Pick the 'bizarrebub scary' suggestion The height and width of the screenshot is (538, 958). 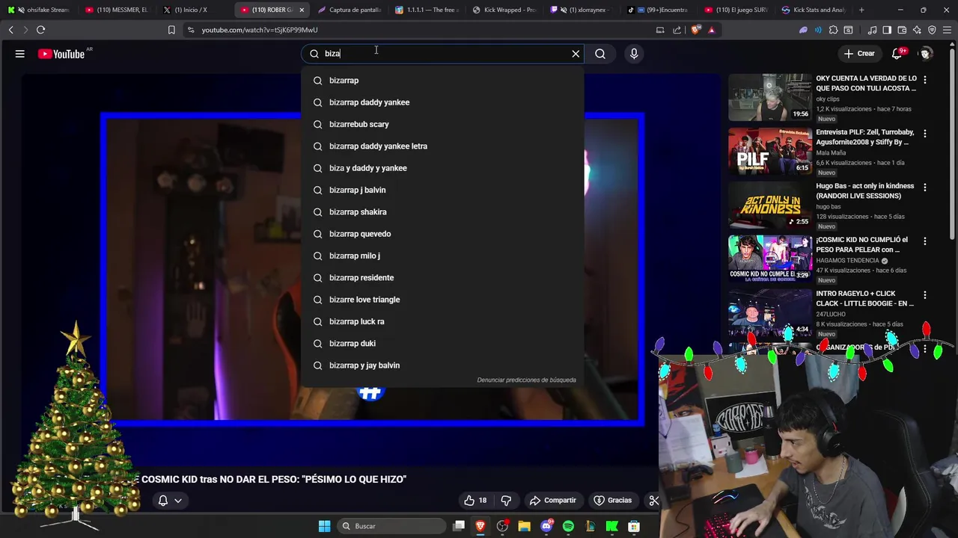click(x=442, y=124)
